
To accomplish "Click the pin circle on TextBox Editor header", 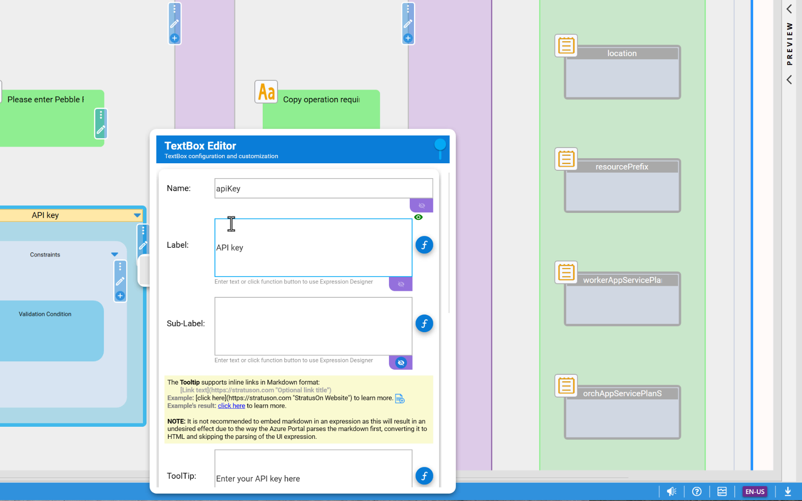I will coord(440,145).
